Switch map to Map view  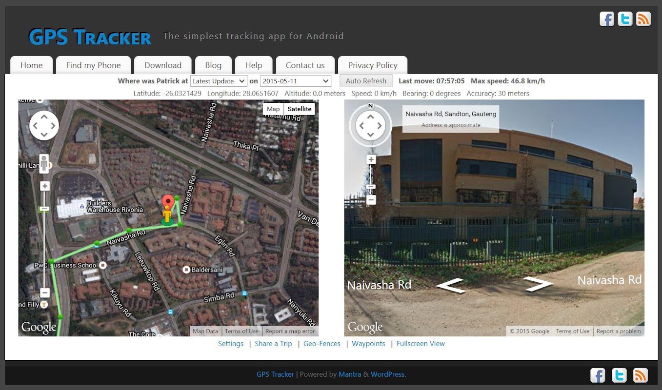[x=273, y=109]
